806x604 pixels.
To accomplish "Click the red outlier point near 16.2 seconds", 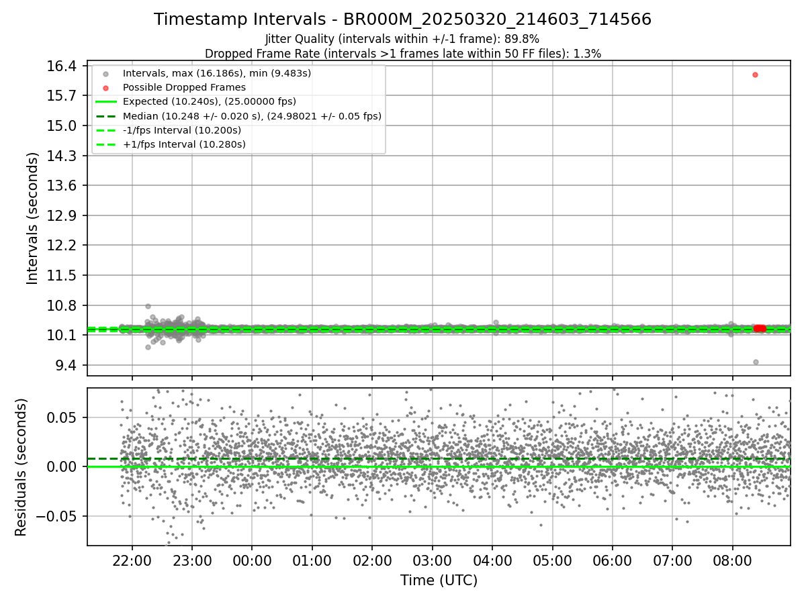I will tap(755, 74).
